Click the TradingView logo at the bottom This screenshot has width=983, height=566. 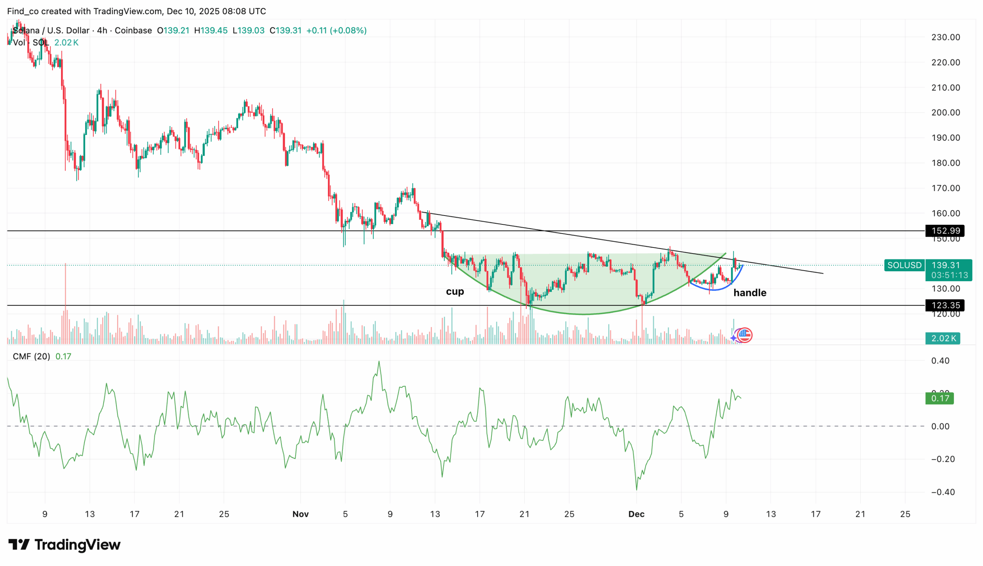[x=64, y=544]
